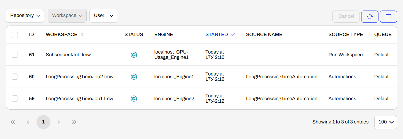Open job ID 60
The width and height of the screenshot is (403, 139).
coord(32,77)
